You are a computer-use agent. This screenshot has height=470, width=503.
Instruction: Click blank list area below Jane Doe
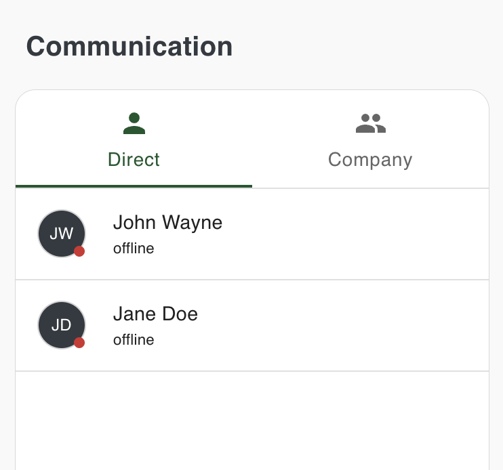(x=251, y=420)
